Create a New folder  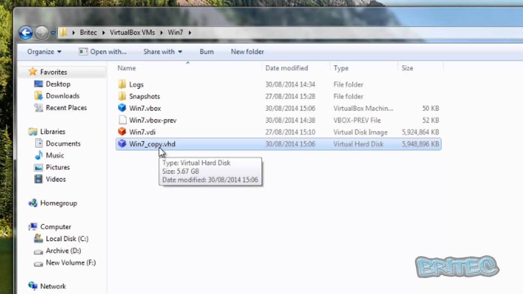(247, 52)
